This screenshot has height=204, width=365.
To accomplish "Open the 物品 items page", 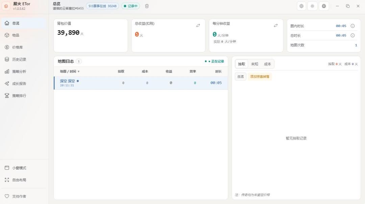I will pyautogui.click(x=23, y=35).
